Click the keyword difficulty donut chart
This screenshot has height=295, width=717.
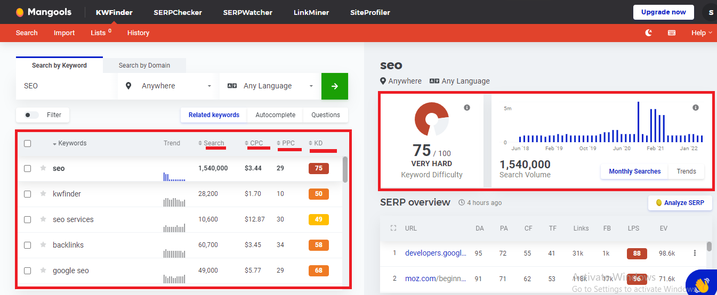coord(432,119)
